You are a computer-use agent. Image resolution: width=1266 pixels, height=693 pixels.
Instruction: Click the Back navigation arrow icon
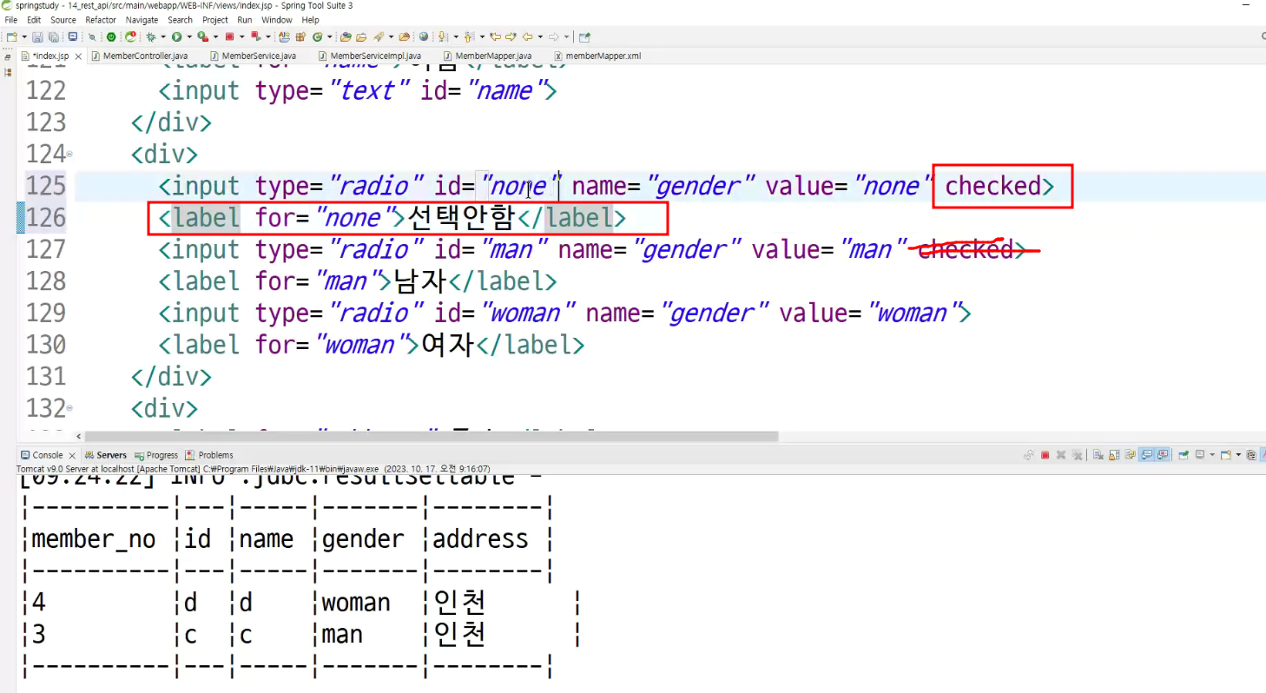(527, 36)
